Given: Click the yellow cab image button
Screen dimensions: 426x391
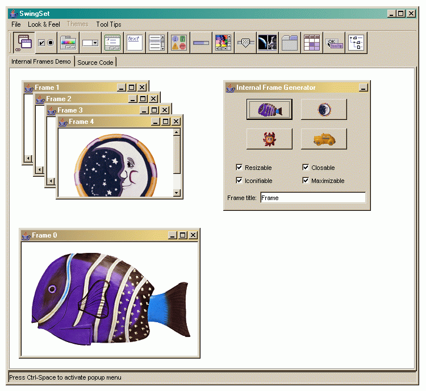Looking at the screenshot, I should 324,139.
